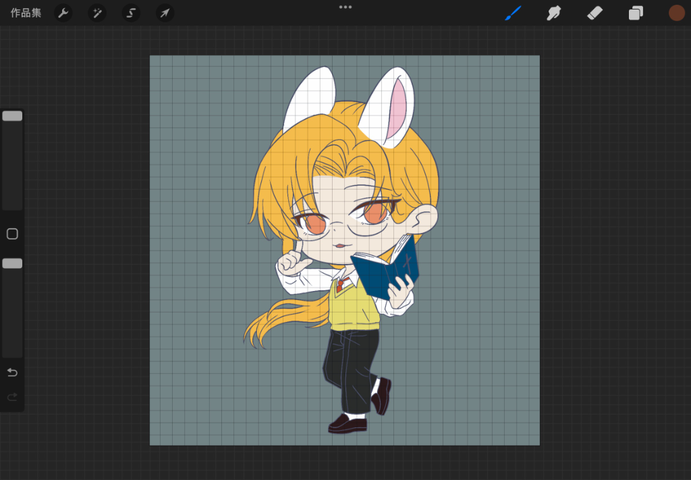Tap the square Modify button in sidebar
This screenshot has width=691, height=480.
[x=12, y=234]
